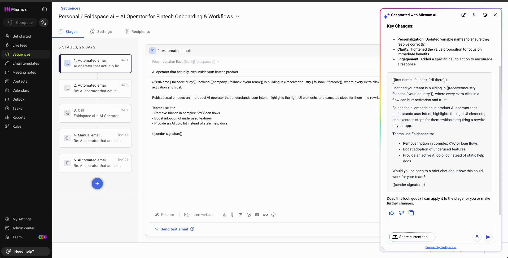Viewport: 508px width, 258px height.
Task: Give thumbs down to AI response
Action: tap(401, 213)
